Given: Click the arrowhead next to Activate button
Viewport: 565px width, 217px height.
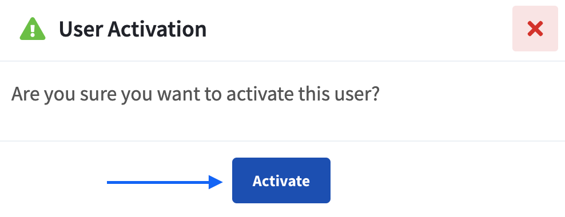Looking at the screenshot, I should 216,182.
